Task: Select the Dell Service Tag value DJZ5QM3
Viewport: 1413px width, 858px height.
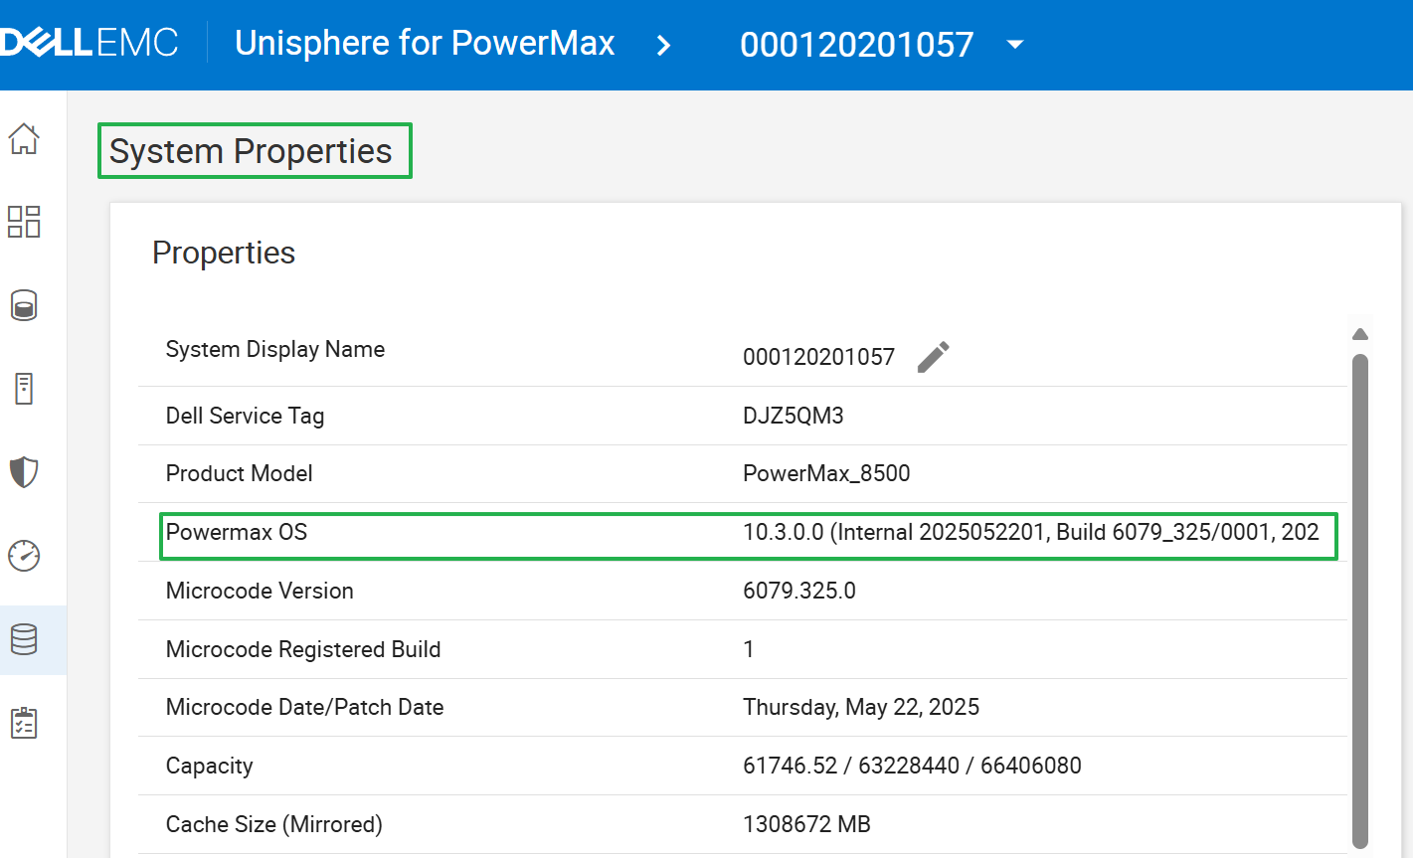Action: (794, 415)
